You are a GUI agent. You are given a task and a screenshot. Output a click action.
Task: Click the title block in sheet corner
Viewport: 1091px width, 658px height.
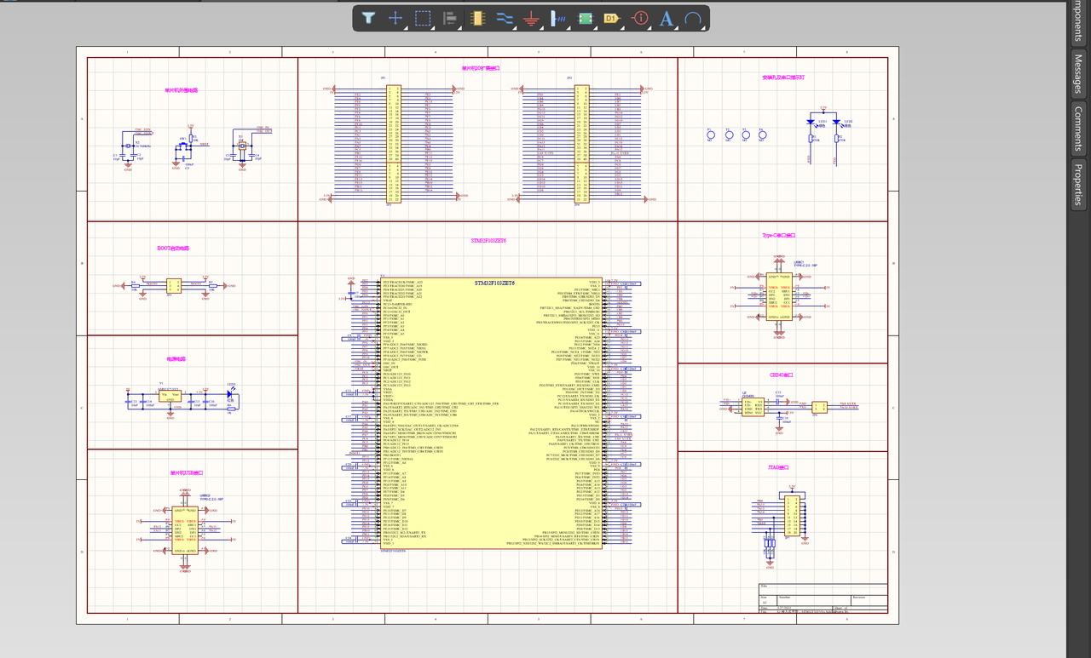[823, 598]
